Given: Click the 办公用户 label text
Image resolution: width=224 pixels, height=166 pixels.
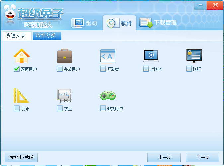Looking at the screenshot, I should [x=72, y=69].
